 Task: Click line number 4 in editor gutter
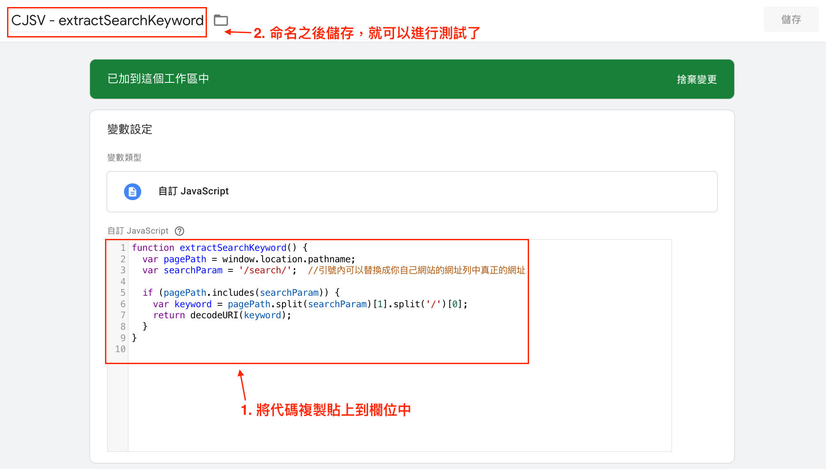click(x=123, y=282)
